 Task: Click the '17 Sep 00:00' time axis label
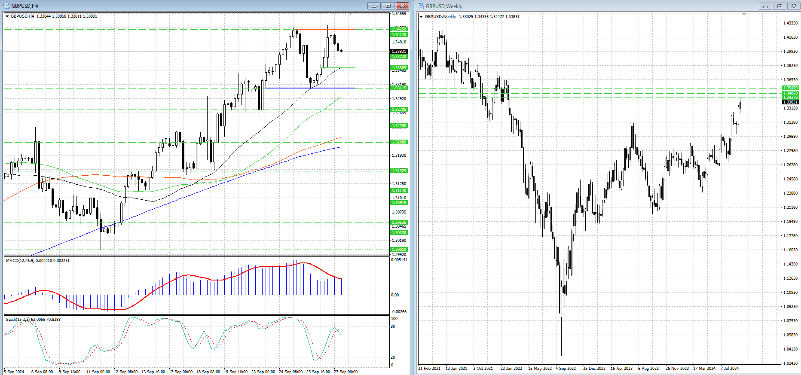180,372
